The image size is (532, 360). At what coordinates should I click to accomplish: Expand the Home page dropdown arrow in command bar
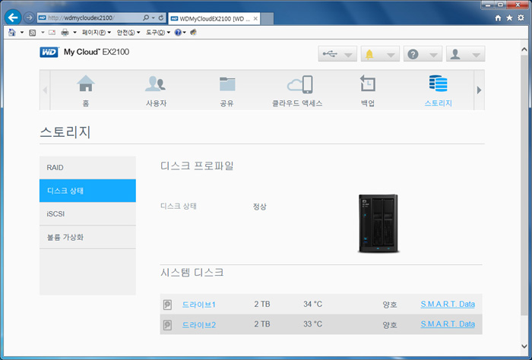(22, 33)
